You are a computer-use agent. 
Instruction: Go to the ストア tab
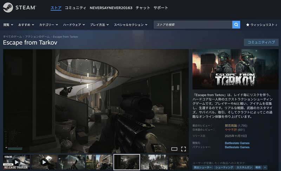(56, 8)
